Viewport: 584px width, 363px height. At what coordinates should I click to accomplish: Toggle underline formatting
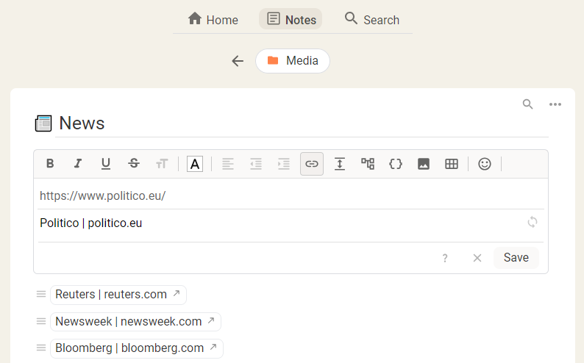(x=106, y=164)
